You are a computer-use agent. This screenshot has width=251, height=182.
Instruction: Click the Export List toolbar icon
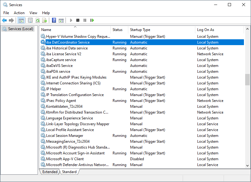point(45,20)
